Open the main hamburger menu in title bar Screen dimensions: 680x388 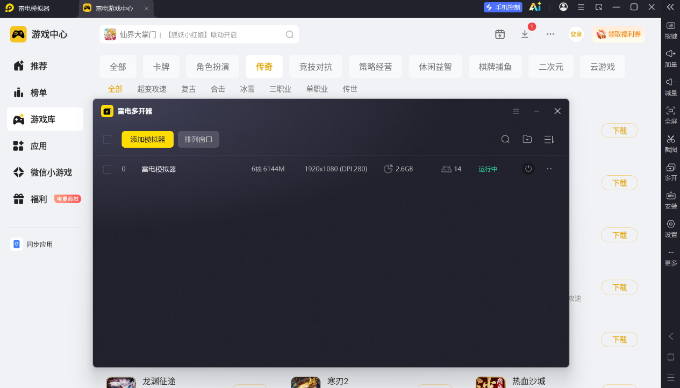tap(581, 7)
